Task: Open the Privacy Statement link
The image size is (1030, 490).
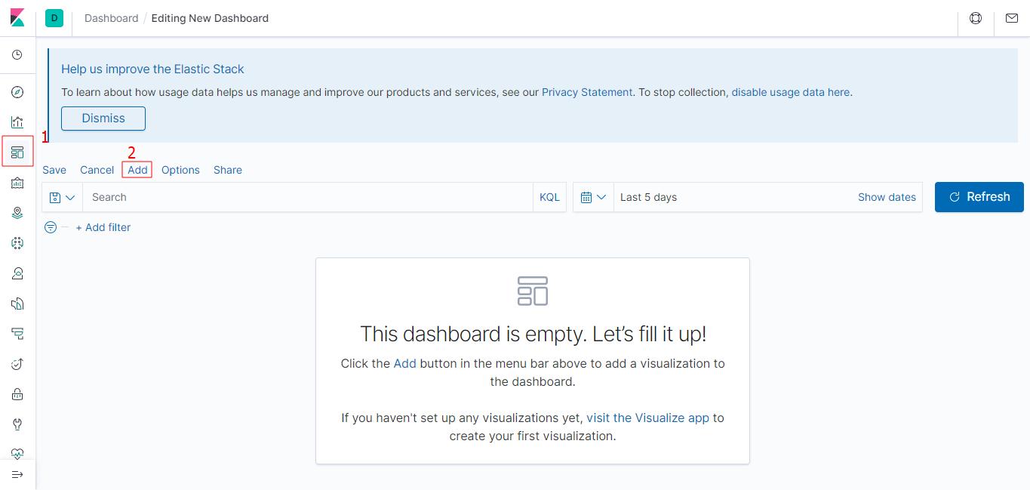Action: pos(587,92)
